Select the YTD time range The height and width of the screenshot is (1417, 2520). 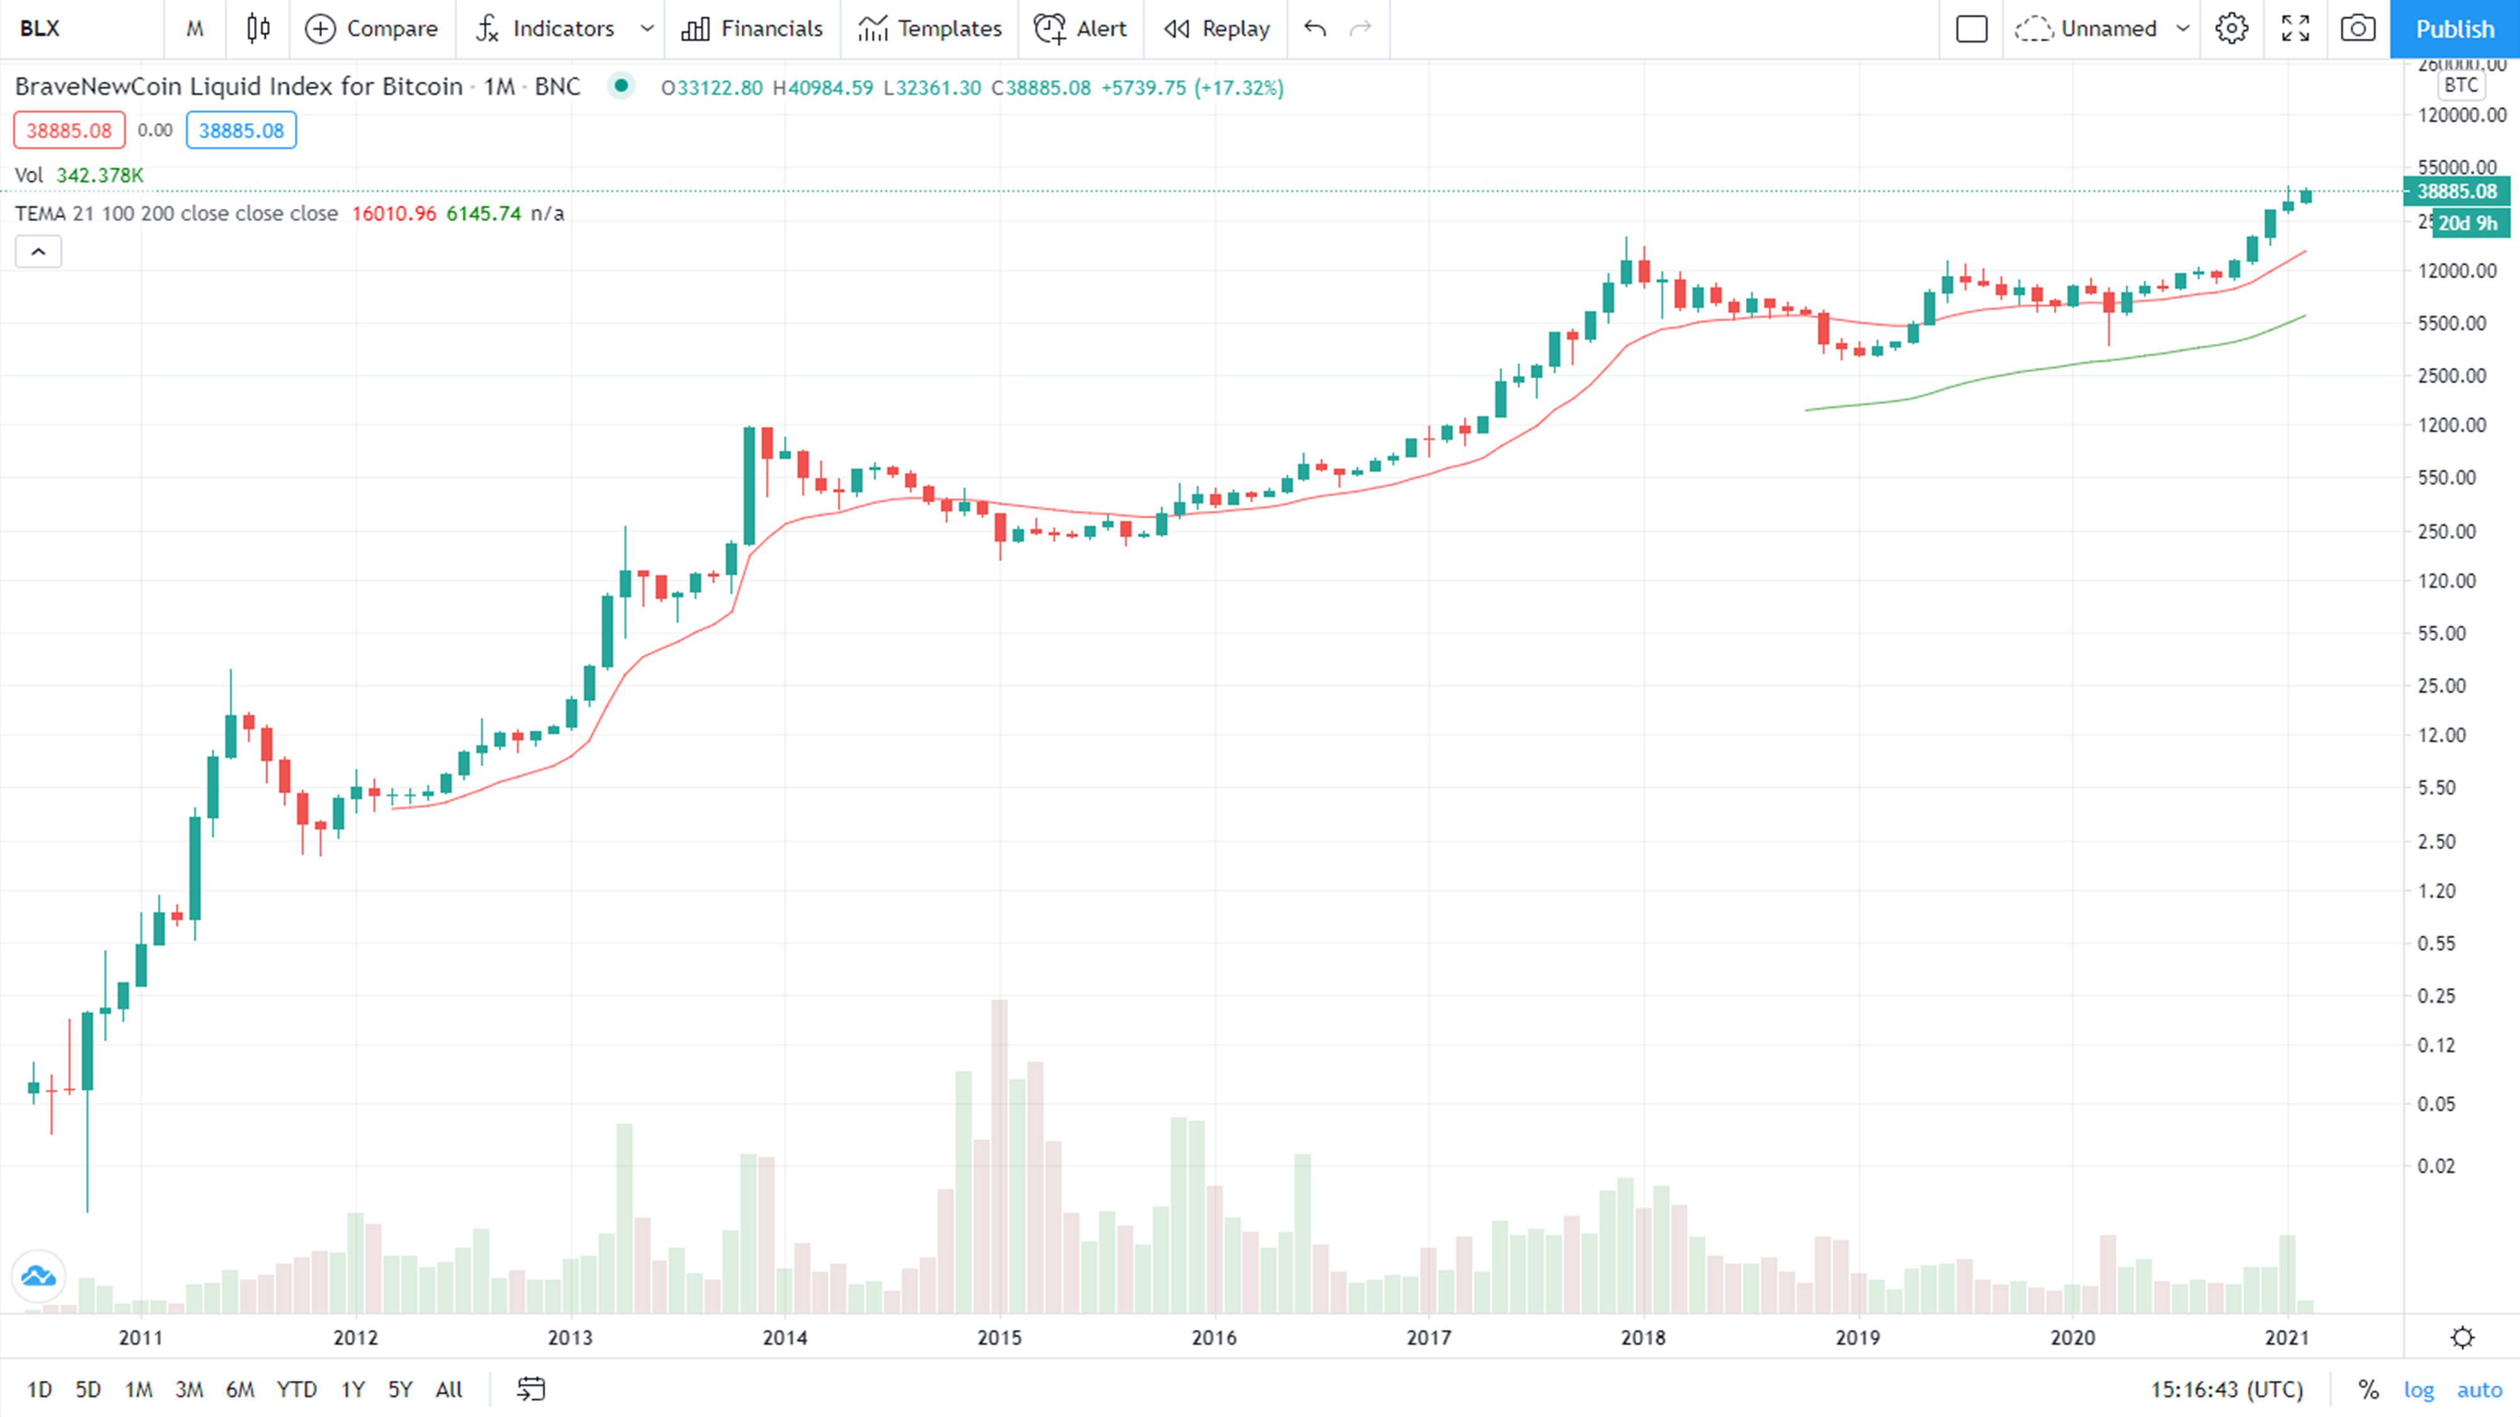click(x=296, y=1389)
